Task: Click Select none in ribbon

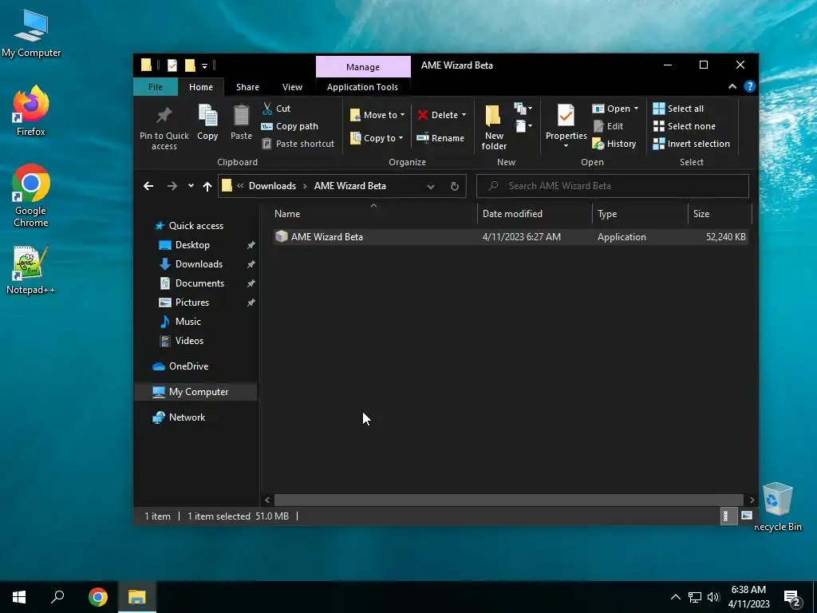Action: [684, 126]
